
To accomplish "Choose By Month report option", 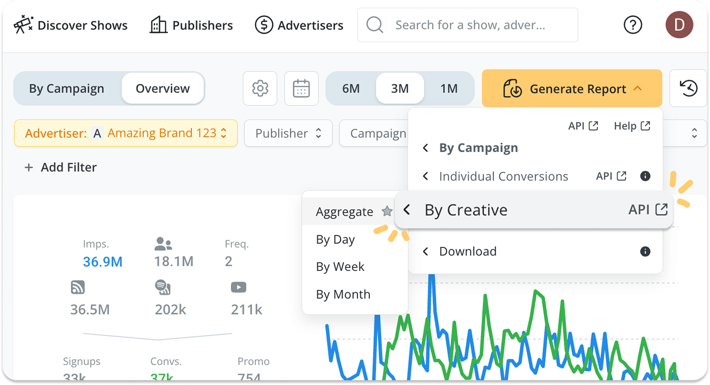I will (x=343, y=294).
